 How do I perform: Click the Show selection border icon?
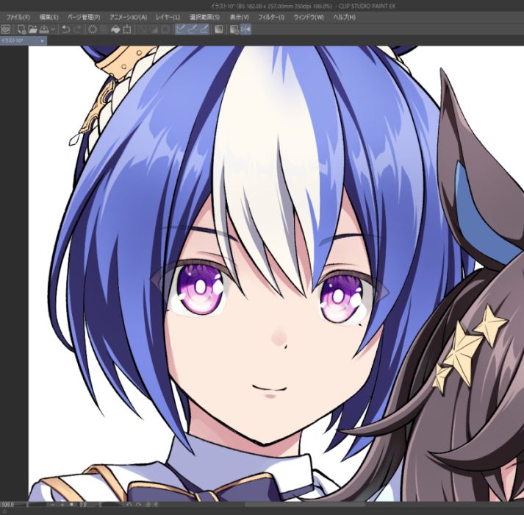(165, 29)
